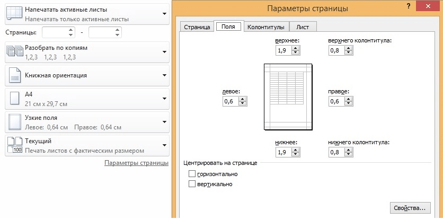This screenshot has width=443, height=219.
Task: Switch to the Страница tab
Action: [197, 27]
